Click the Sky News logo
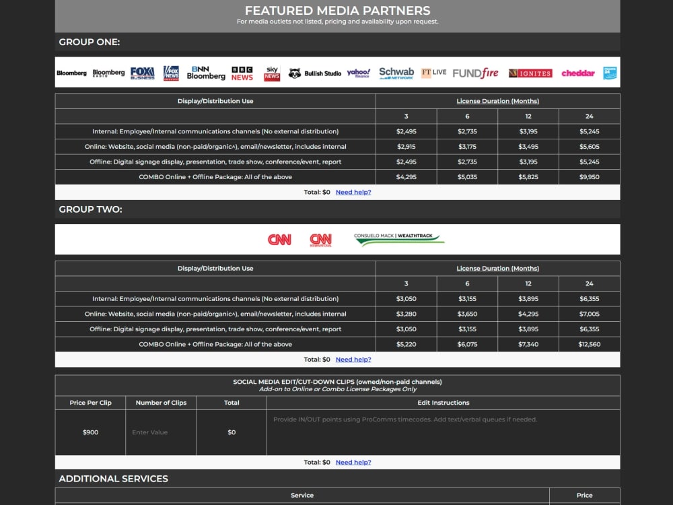673x505 pixels. pos(272,73)
